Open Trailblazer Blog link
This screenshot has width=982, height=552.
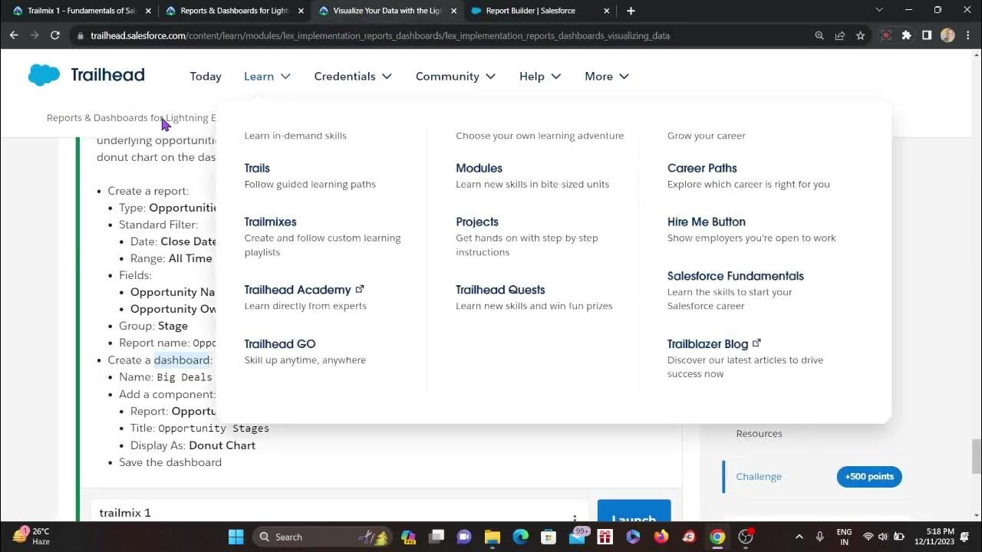click(x=713, y=343)
